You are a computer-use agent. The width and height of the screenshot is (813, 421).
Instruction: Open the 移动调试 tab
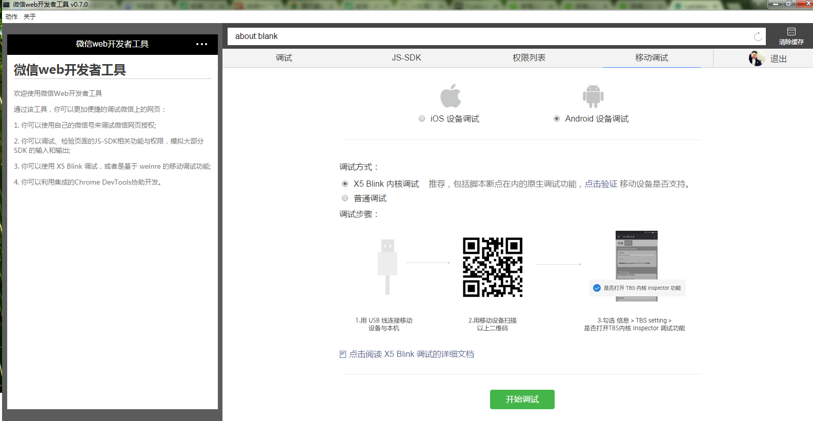tap(652, 58)
